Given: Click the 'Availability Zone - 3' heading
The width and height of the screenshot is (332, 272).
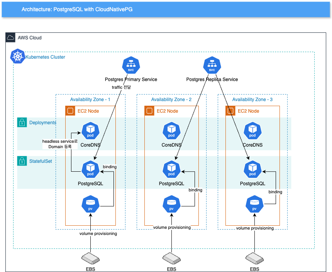Looking at the screenshot, I should (x=252, y=100).
